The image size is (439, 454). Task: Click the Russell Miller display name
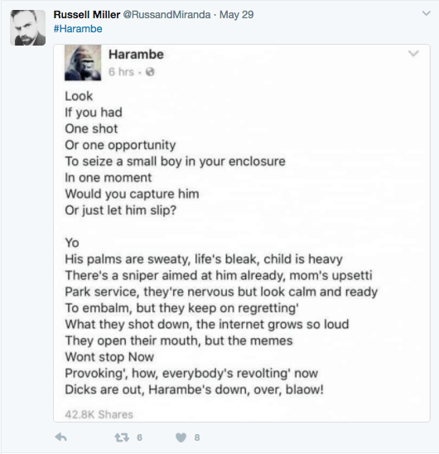click(x=87, y=14)
